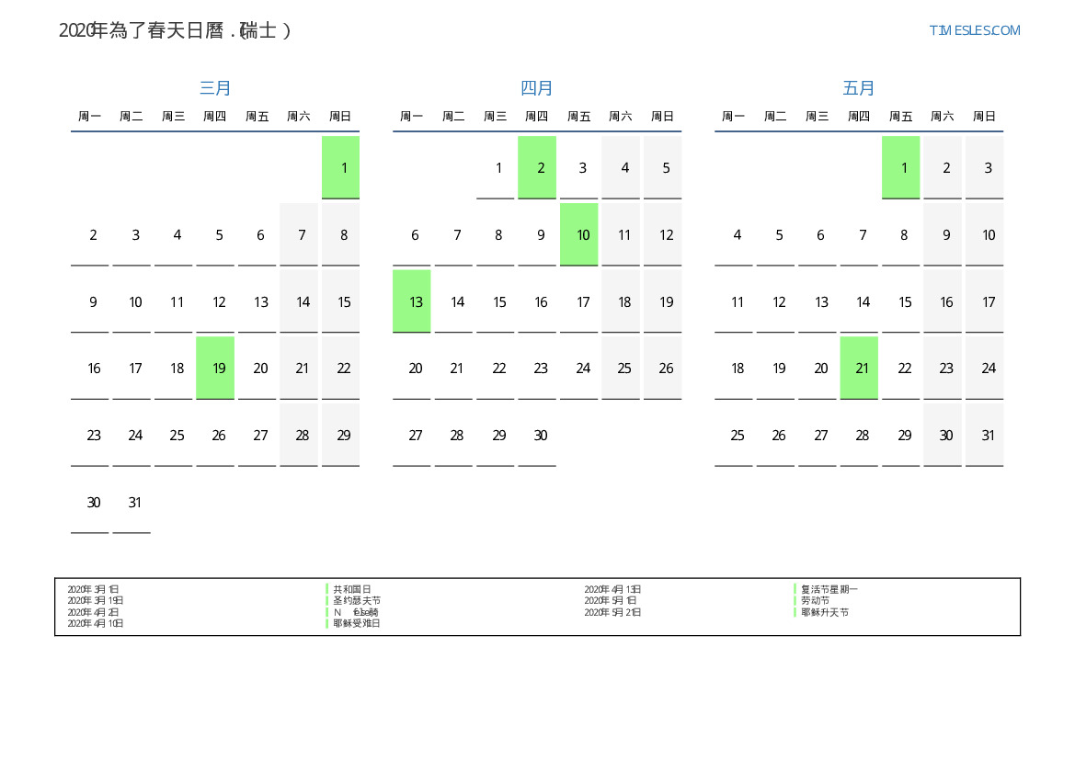The width and height of the screenshot is (1075, 760).
Task: Click the 四月 month heading
Action: (x=537, y=88)
